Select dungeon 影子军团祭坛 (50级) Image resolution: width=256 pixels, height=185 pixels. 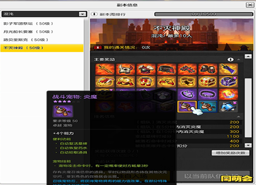(42, 23)
